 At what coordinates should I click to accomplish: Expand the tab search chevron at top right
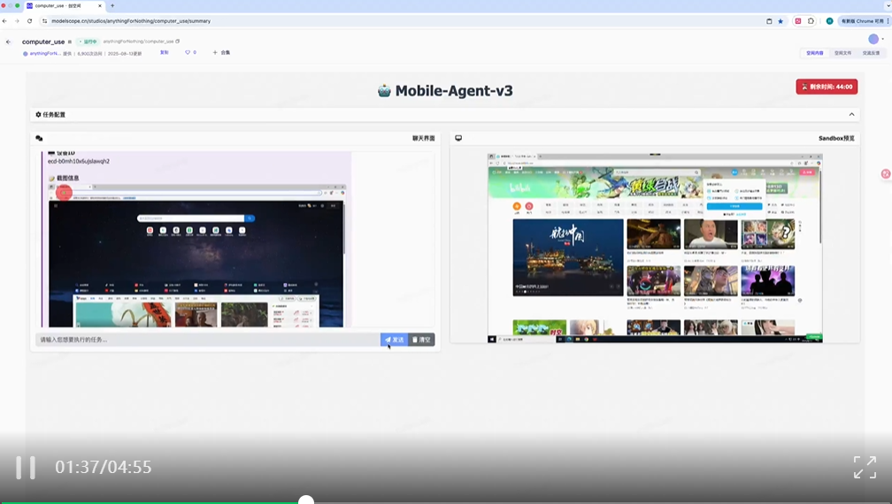(888, 5)
